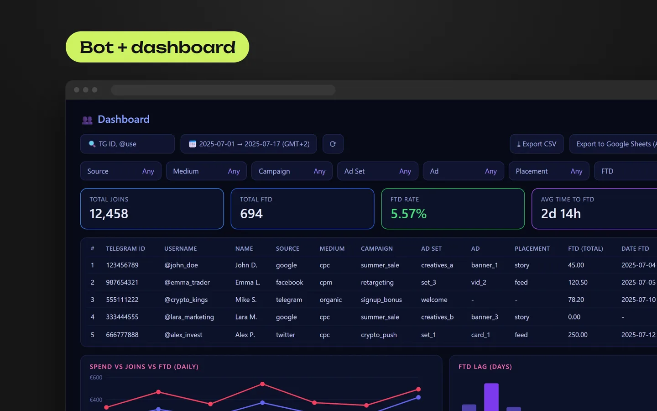
Task: Click the peak red data point on chart
Action: click(262, 384)
